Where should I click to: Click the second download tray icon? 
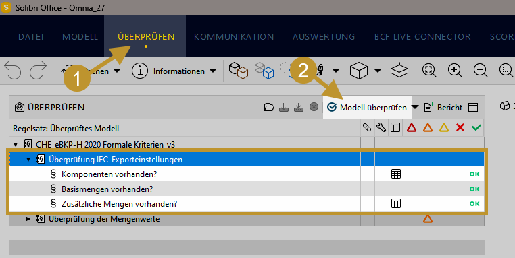pos(299,107)
